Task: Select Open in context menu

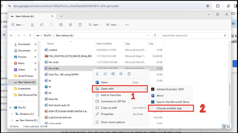Action: pyautogui.click(x=121, y=82)
